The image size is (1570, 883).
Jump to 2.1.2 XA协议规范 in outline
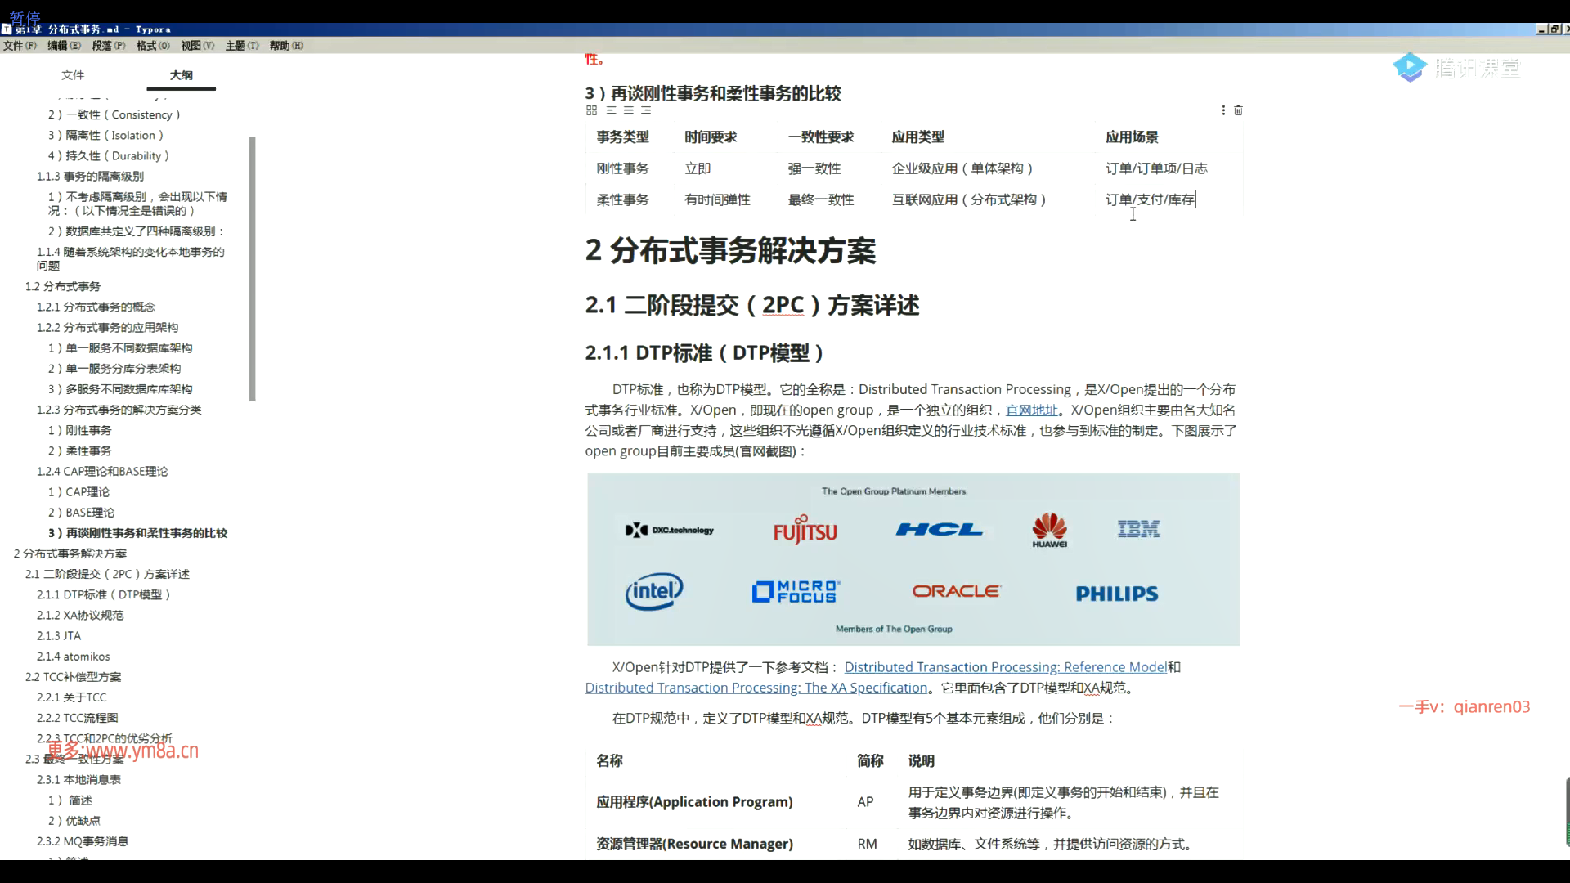point(80,616)
